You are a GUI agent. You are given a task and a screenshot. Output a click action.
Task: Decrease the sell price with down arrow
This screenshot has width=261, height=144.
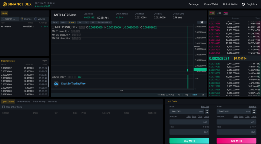click(x=254, y=113)
